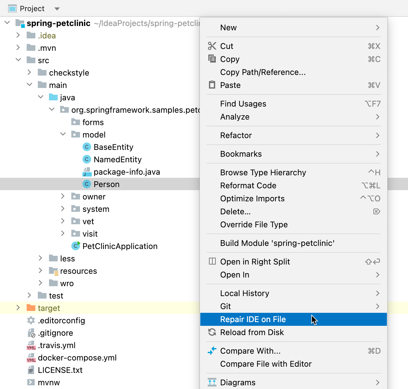The image size is (408, 389).
Task: Select the Person class in tree
Action: coord(106,184)
